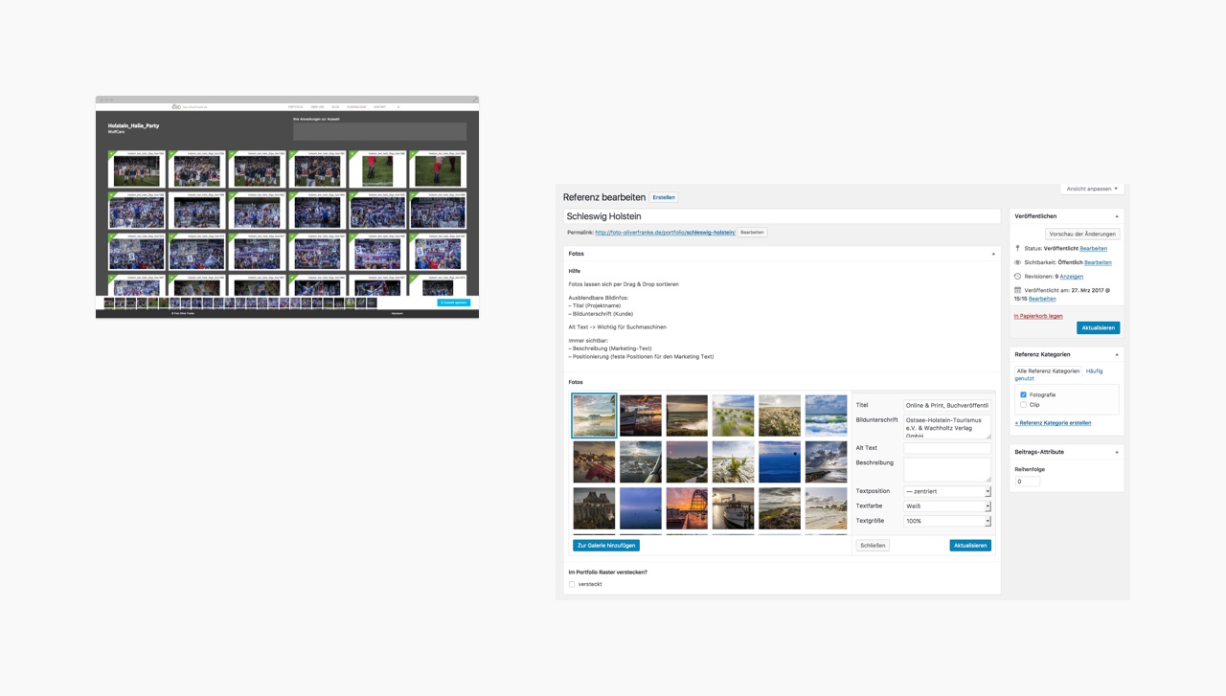Open the Textposition dropdown
Screen dimensions: 1226x696
pos(947,491)
